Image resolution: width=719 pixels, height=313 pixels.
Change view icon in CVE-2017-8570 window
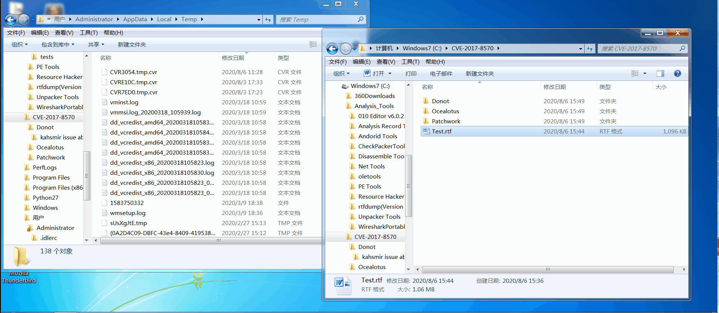635,73
